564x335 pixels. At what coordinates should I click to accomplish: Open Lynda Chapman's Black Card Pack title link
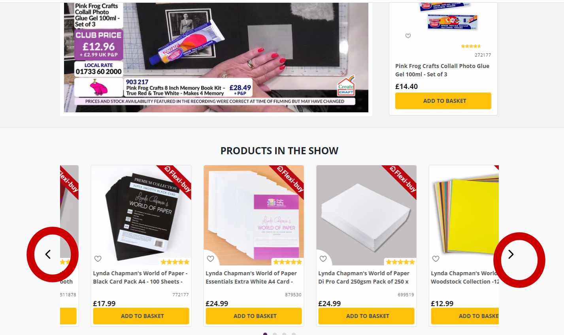point(140,277)
